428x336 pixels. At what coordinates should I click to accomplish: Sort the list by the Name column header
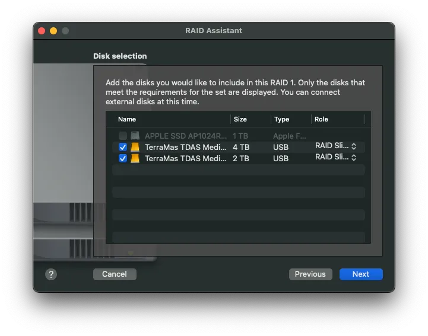pos(127,119)
